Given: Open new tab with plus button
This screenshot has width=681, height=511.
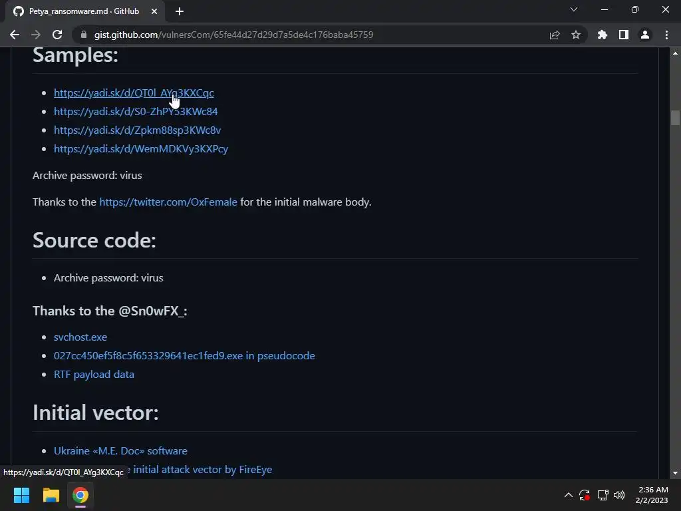Looking at the screenshot, I should [x=180, y=11].
